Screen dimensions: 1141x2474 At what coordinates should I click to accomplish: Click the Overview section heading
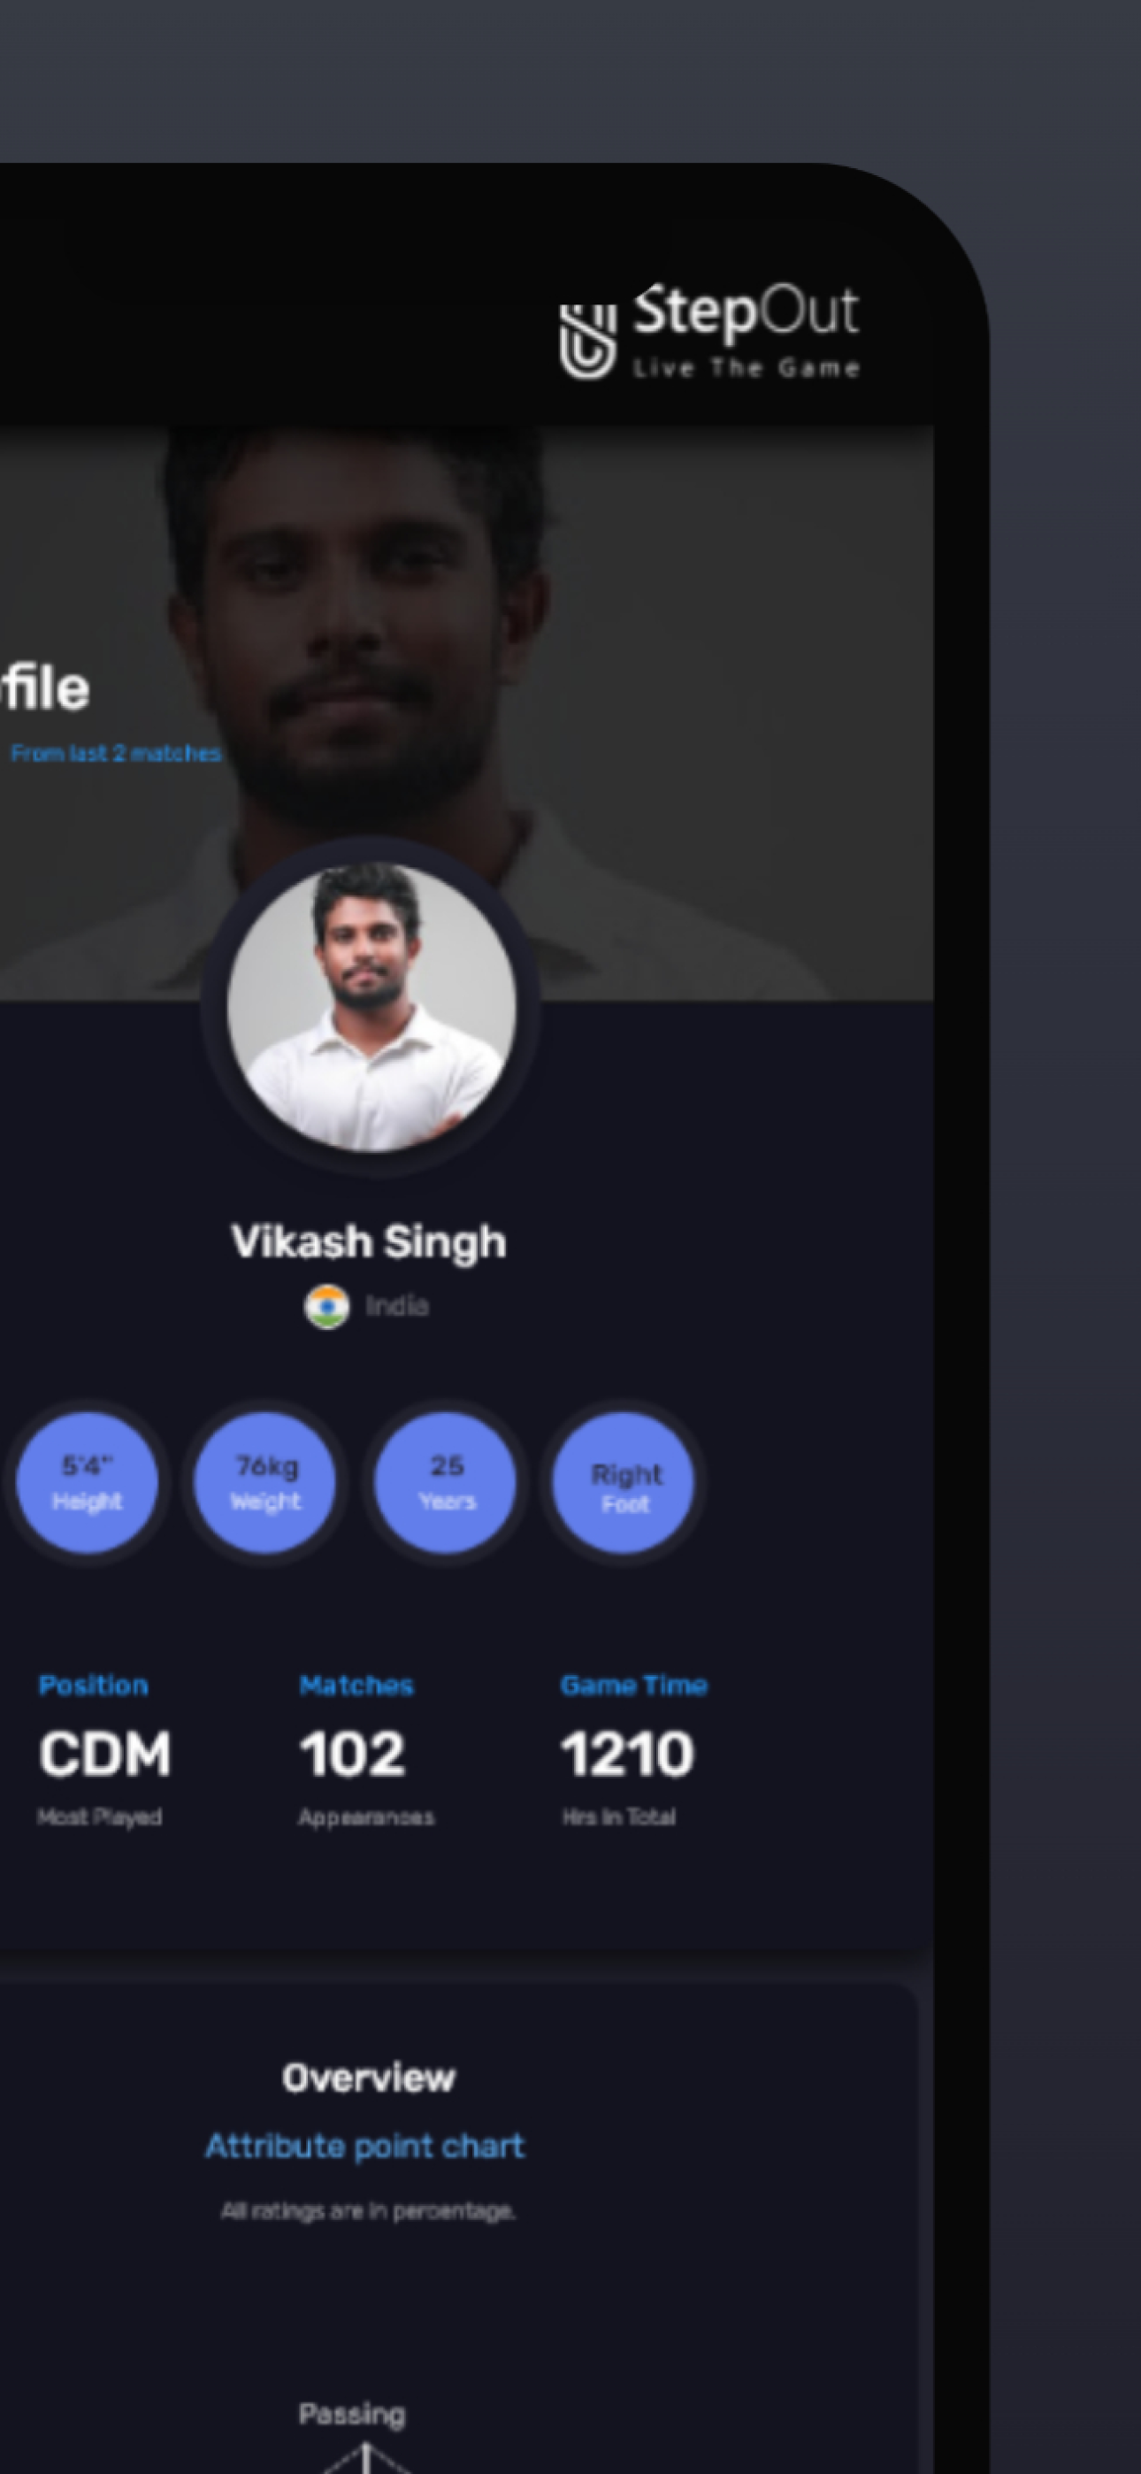369,2078
